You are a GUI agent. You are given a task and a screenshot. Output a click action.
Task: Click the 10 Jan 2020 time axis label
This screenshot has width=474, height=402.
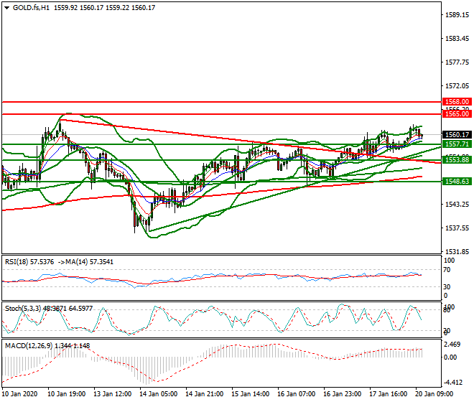(x=19, y=394)
